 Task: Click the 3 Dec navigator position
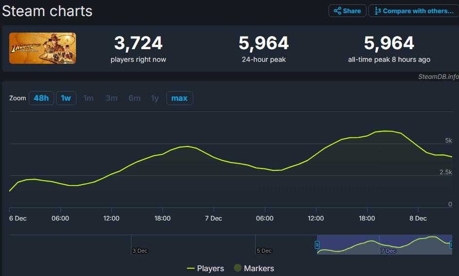tap(140, 251)
